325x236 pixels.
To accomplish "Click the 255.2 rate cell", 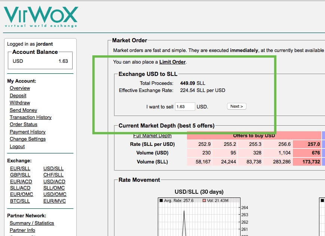I will coord(225,144).
